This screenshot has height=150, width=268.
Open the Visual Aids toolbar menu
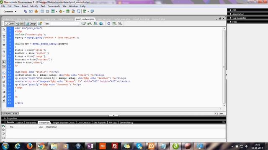(120, 24)
